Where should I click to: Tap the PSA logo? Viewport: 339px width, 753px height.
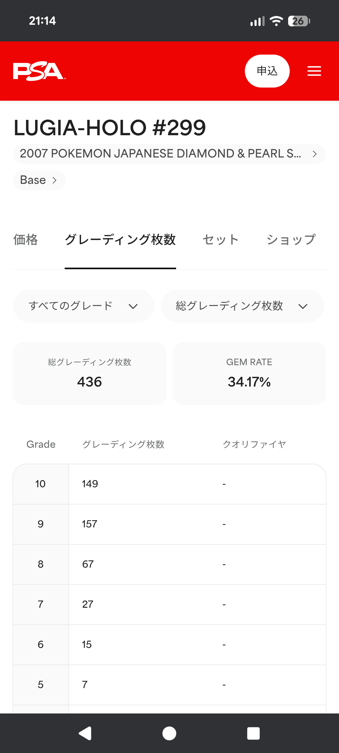click(x=39, y=71)
